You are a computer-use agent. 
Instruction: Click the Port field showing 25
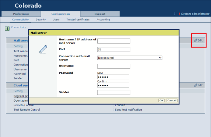114,49
